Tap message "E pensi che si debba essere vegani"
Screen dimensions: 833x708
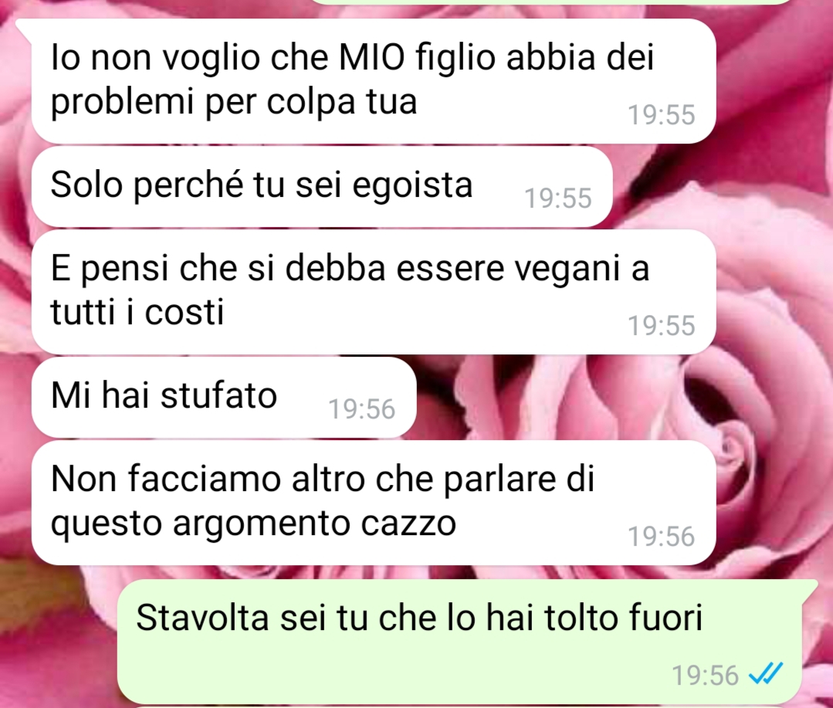(x=374, y=292)
